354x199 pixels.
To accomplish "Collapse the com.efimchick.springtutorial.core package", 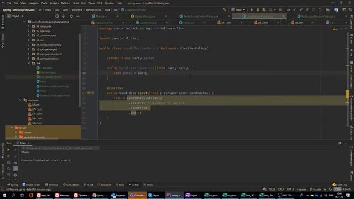I will pos(24,22).
